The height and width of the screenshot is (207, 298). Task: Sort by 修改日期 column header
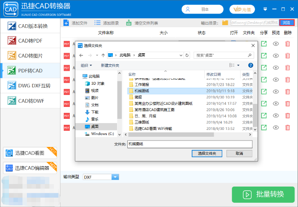[x=214, y=74]
